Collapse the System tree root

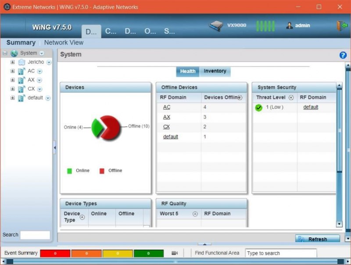click(x=5, y=53)
